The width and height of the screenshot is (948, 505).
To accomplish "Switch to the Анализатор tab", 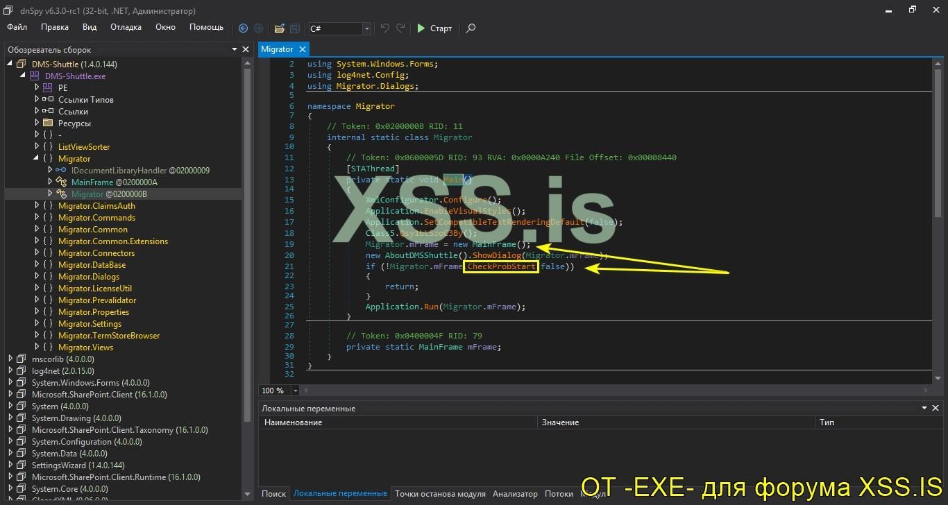I will (515, 494).
